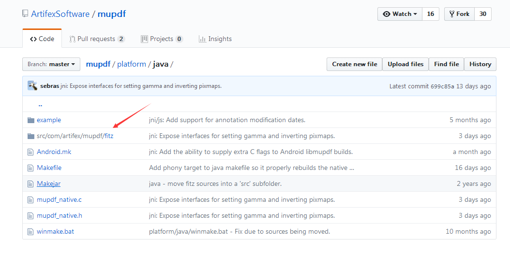
Task: Open the src/com/artifex/mupdf/fitz folder
Action: coord(75,136)
